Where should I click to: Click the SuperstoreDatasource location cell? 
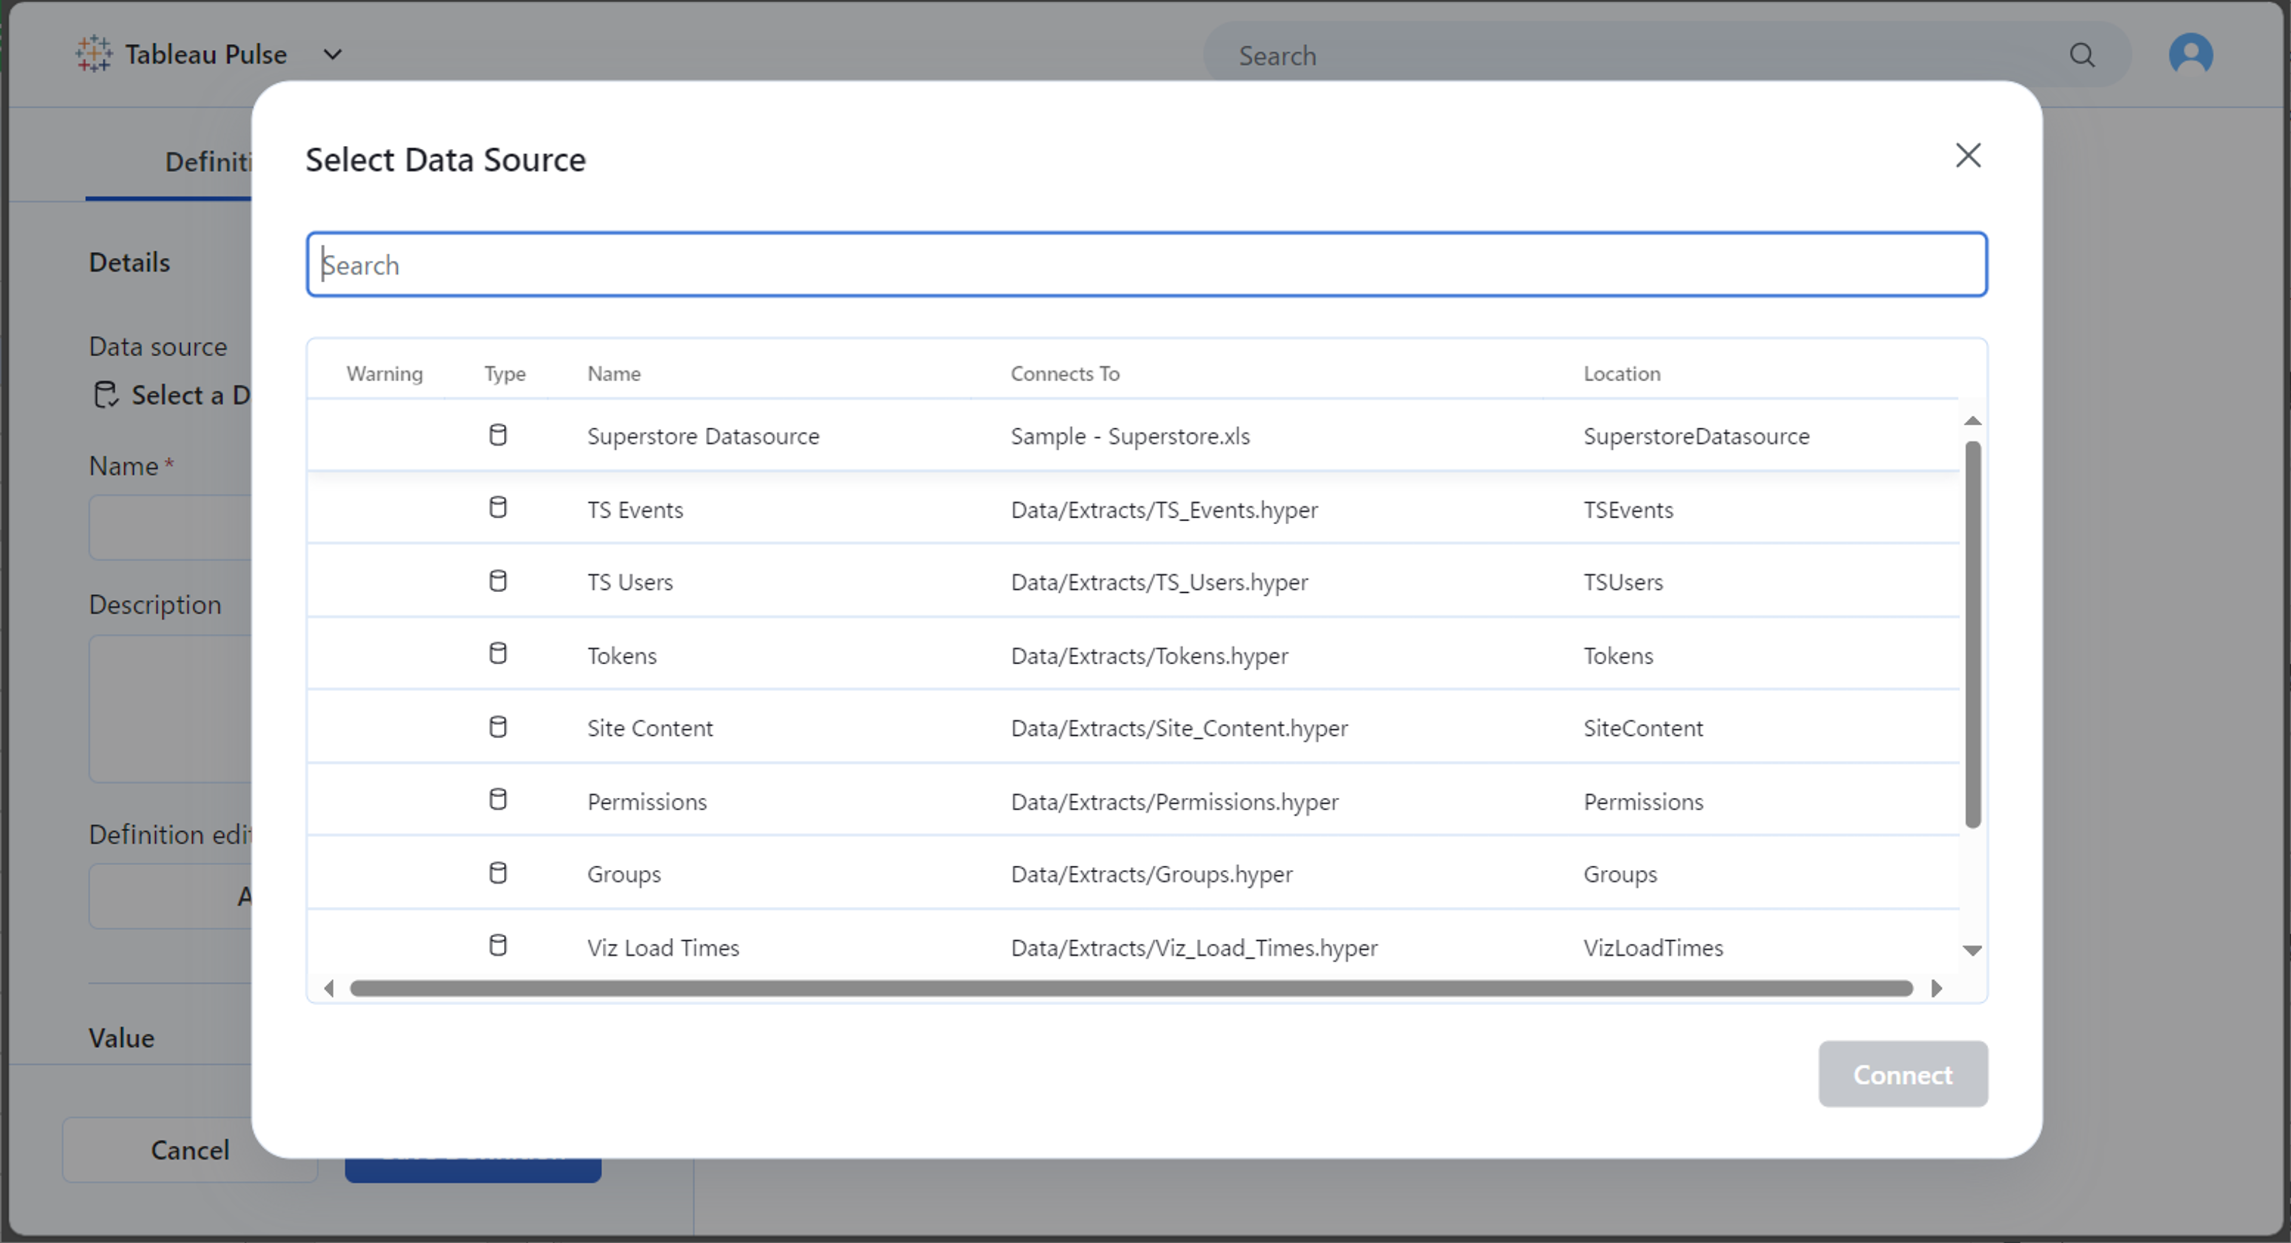coord(1696,436)
